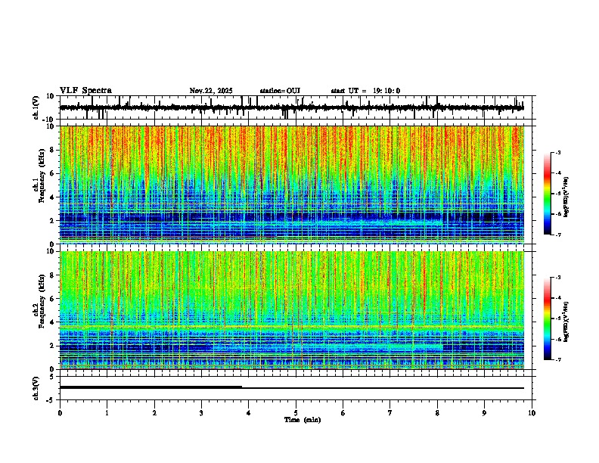Click time axis tick label "7"
The height and width of the screenshot is (463, 599).
[390, 413]
